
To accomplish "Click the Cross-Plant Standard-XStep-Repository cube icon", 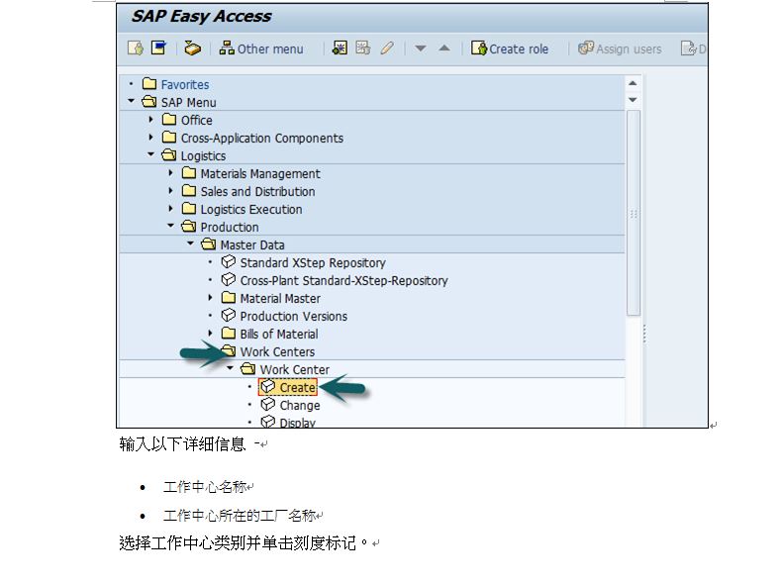I will pyautogui.click(x=229, y=279).
